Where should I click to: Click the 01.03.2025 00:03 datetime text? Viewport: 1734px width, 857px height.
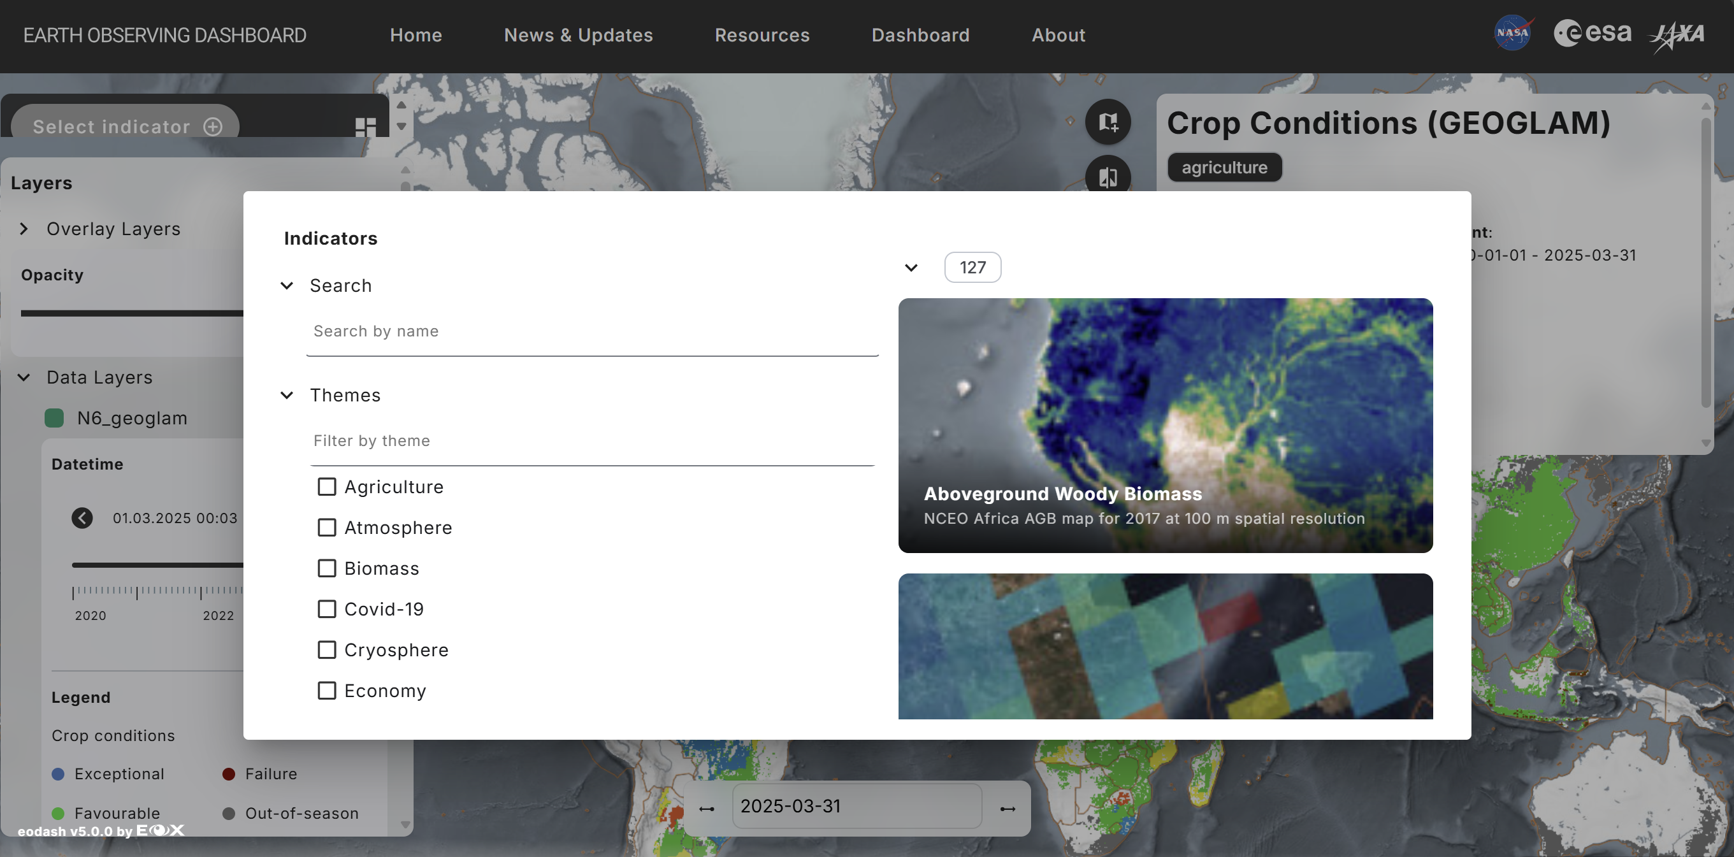pyautogui.click(x=175, y=517)
